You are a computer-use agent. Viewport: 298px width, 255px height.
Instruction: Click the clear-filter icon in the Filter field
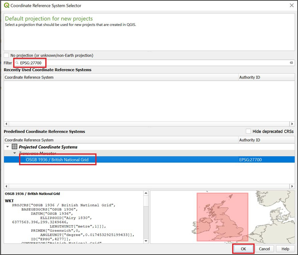(291, 63)
